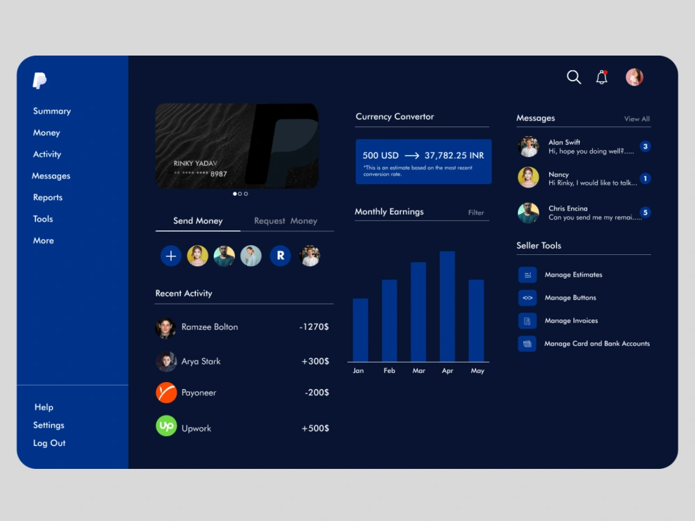The height and width of the screenshot is (521, 695).
Task: Click the Seller Tools heading
Action: pos(539,245)
